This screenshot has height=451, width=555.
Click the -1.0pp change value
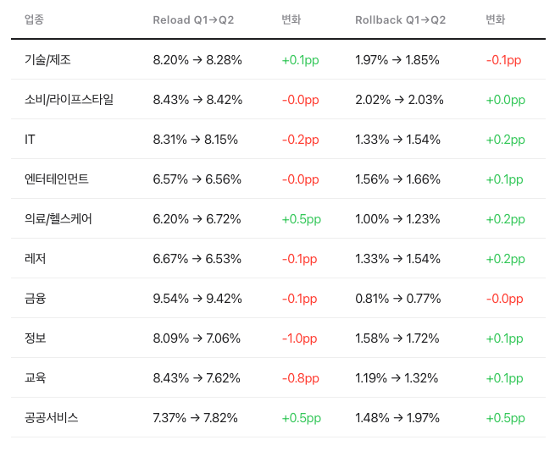[299, 338]
